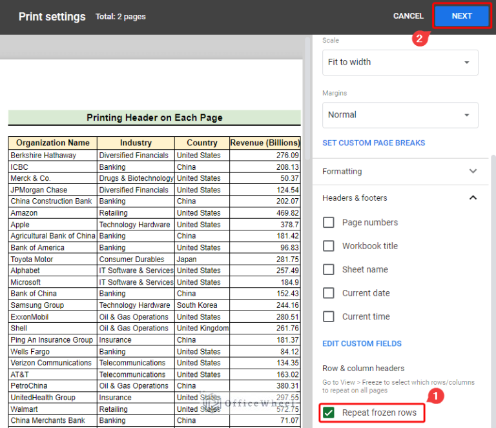Click the NEXT button
Viewport: 496px width, 428px height.
[461, 16]
